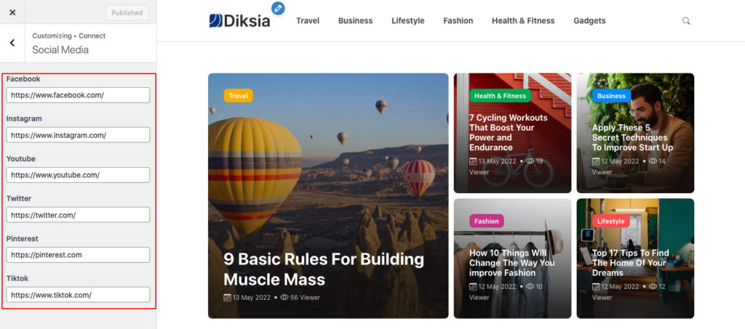Image resolution: width=745 pixels, height=329 pixels.
Task: Go back using the left chevron arrow
Action: pos(12,43)
